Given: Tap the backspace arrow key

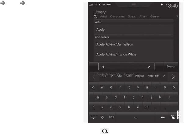Looking at the screenshot, I should pyautogui.click(x=163, y=117).
